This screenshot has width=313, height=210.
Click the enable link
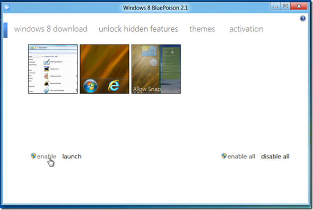click(x=47, y=156)
